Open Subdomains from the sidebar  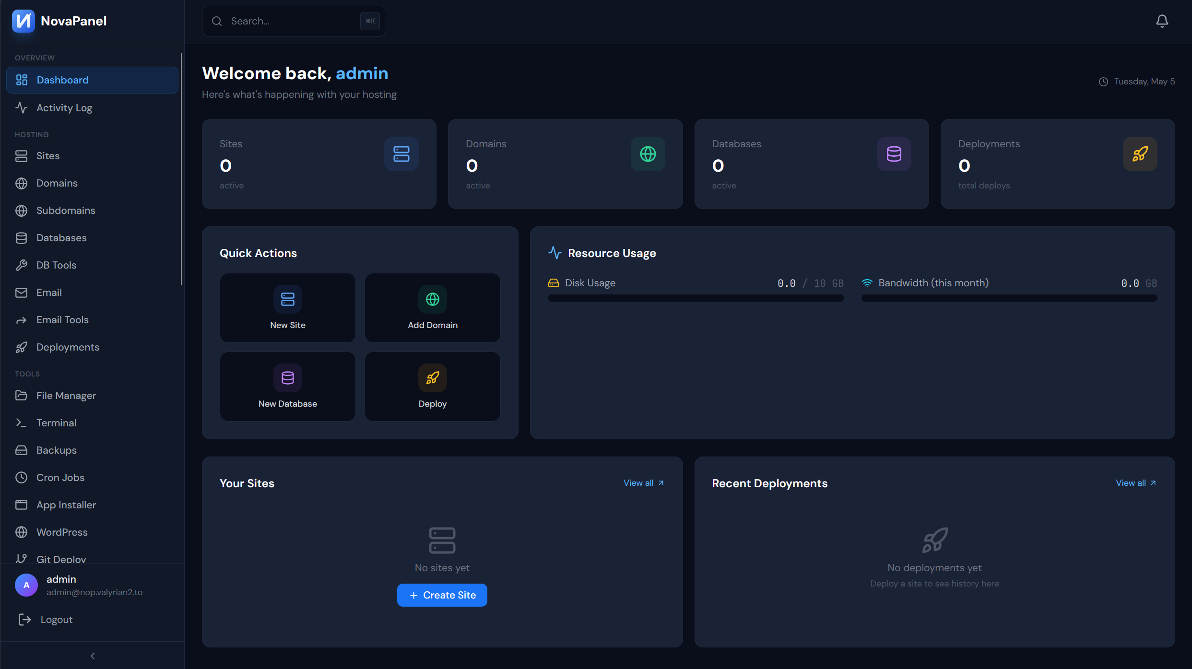92,211
